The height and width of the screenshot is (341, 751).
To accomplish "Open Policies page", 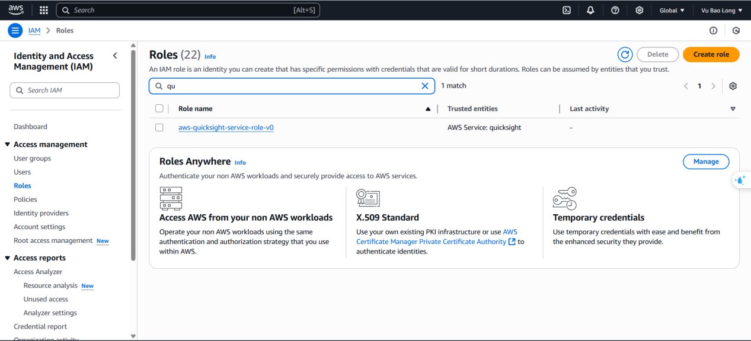I will coord(25,200).
